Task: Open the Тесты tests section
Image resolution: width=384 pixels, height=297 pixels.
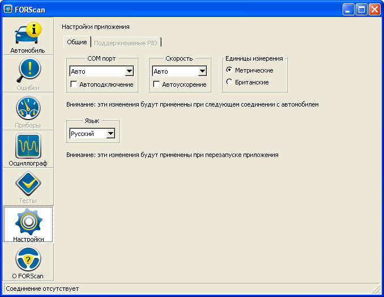Action: [x=28, y=187]
